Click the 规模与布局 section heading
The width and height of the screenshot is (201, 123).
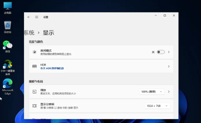(36, 81)
